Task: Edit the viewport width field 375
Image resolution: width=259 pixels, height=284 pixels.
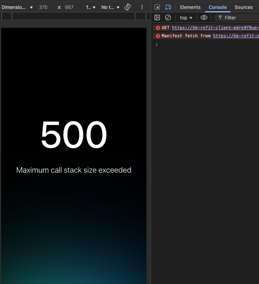Action: pos(43,7)
